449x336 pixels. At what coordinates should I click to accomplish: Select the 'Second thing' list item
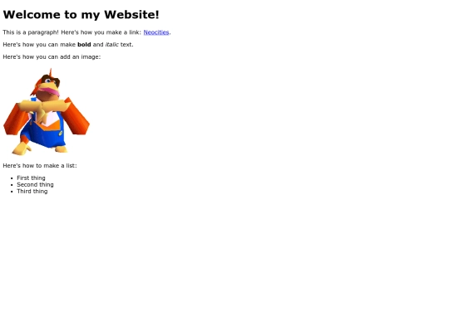pos(35,184)
